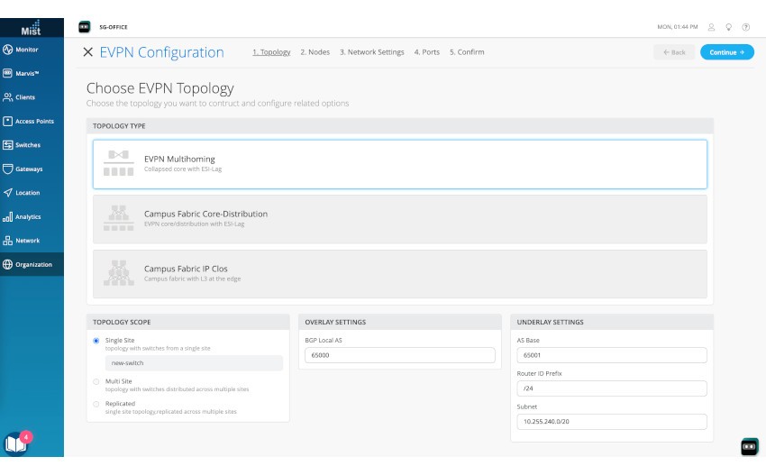The image size is (766, 475).
Task: Open the Location section
Action: pyautogui.click(x=27, y=193)
